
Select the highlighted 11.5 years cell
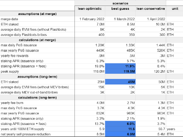[120, 129]
